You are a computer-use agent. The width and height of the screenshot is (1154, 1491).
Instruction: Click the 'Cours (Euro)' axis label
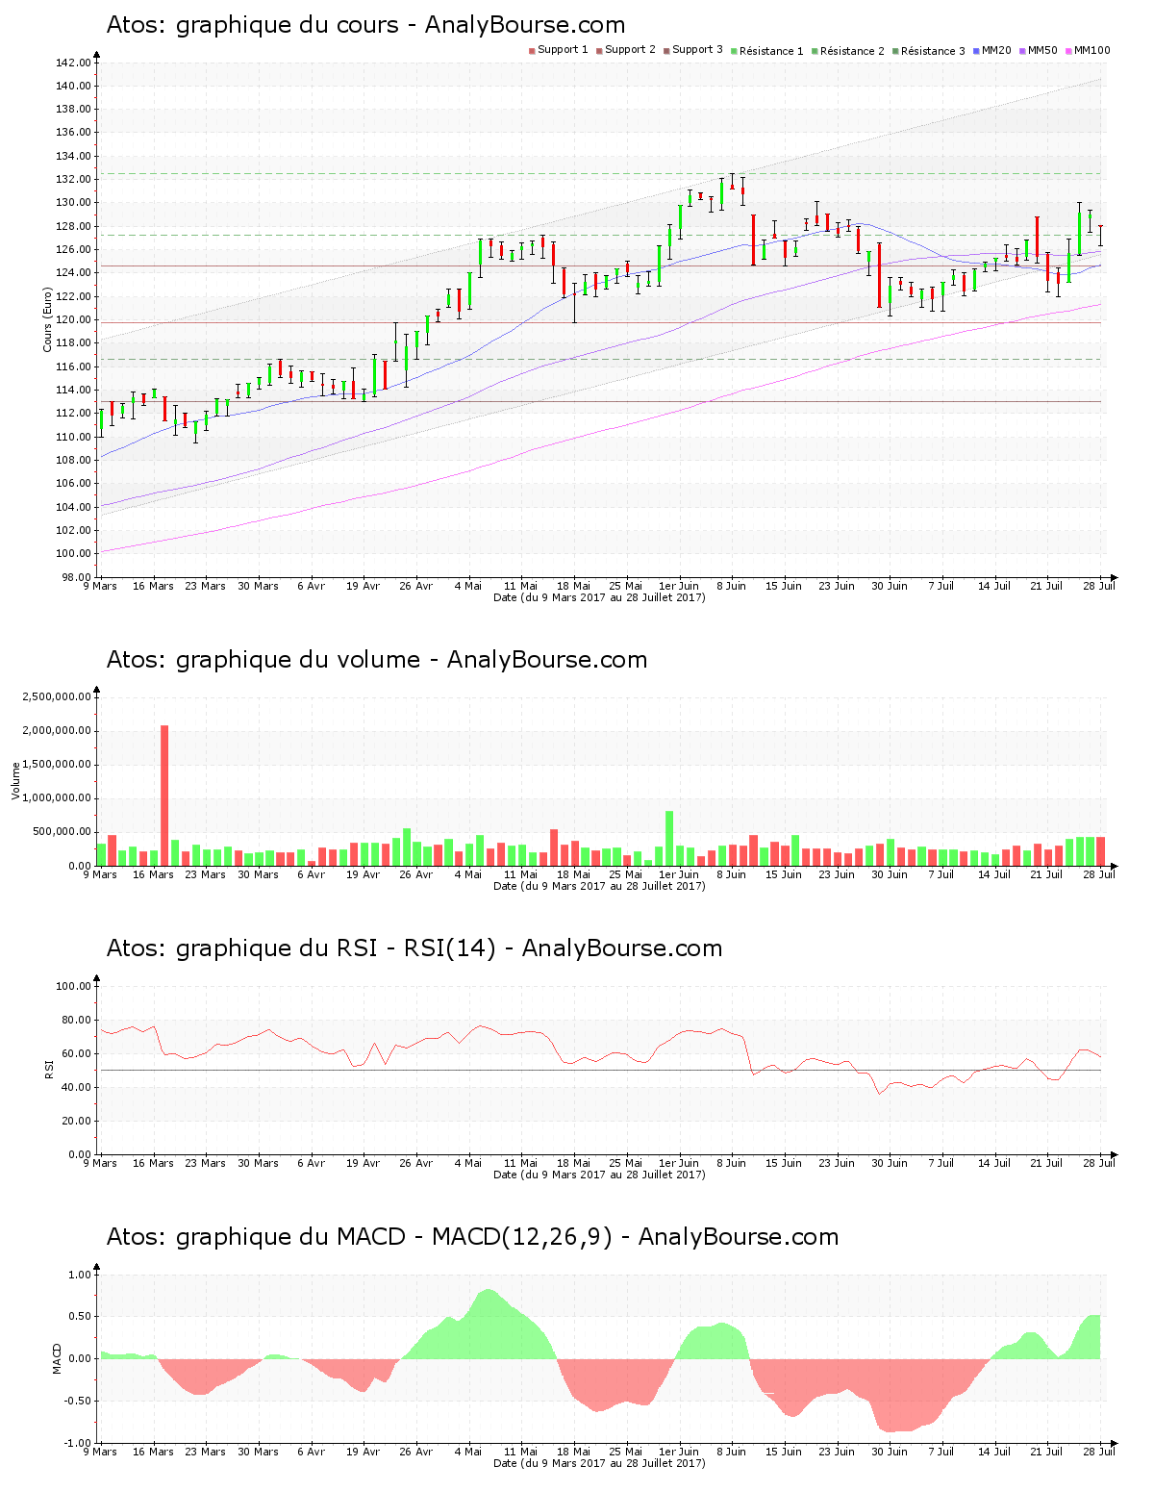[x=47, y=319]
